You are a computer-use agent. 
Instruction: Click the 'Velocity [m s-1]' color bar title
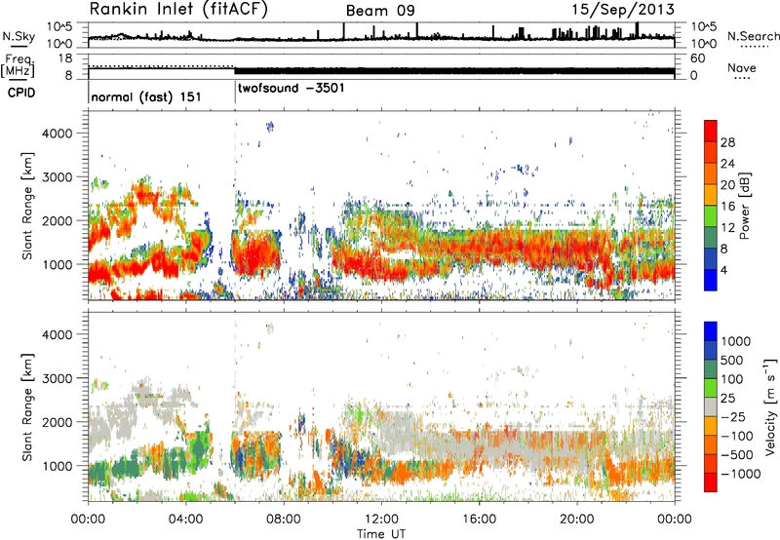pyautogui.click(x=770, y=406)
